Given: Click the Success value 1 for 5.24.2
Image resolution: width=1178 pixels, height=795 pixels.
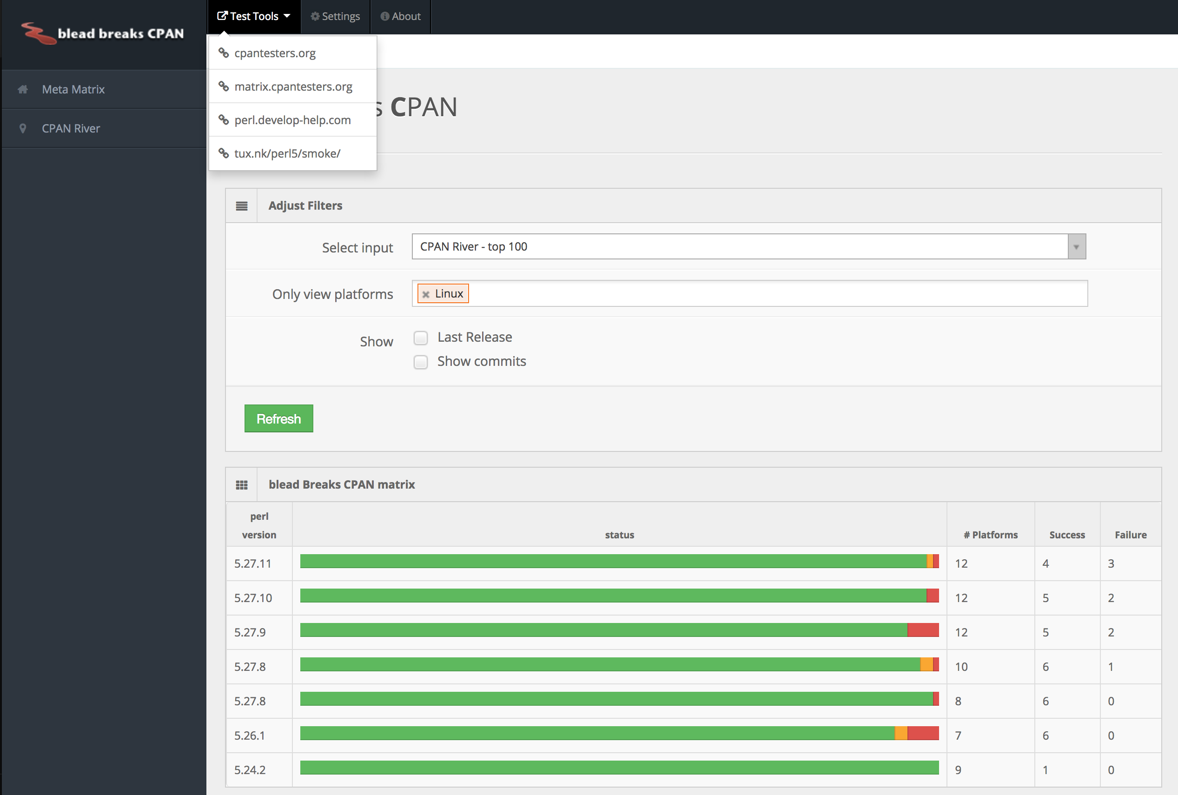Looking at the screenshot, I should click(x=1045, y=770).
